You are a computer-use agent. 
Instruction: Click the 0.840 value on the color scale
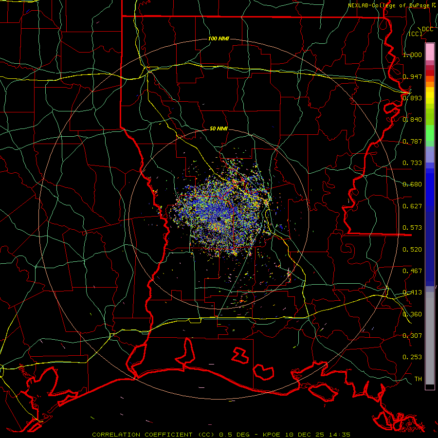click(x=412, y=120)
